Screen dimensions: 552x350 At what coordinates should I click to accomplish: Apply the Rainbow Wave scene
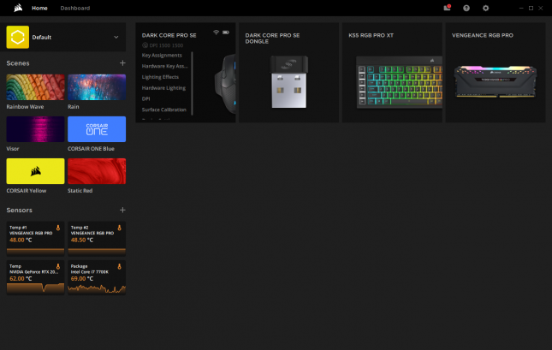click(35, 87)
